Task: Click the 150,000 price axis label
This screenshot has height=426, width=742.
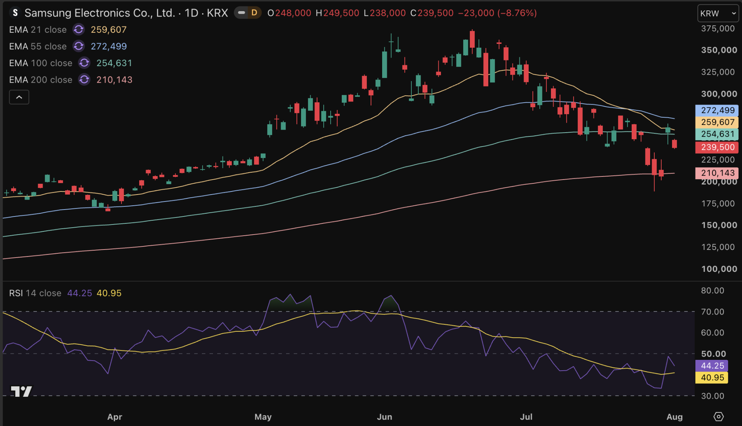Action: (719, 225)
